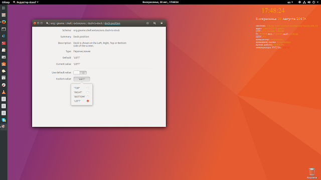The height and width of the screenshot is (180, 321).
Task: Open the network status icon in top bar
Action: tap(304, 2)
